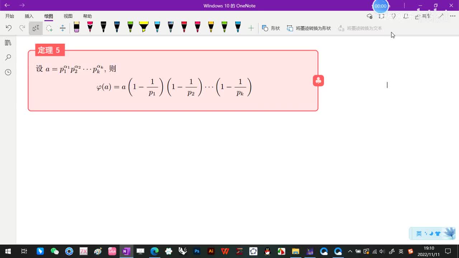This screenshot has height=258, width=459.
Task: Select the yellow highlighter
Action: click(144, 27)
